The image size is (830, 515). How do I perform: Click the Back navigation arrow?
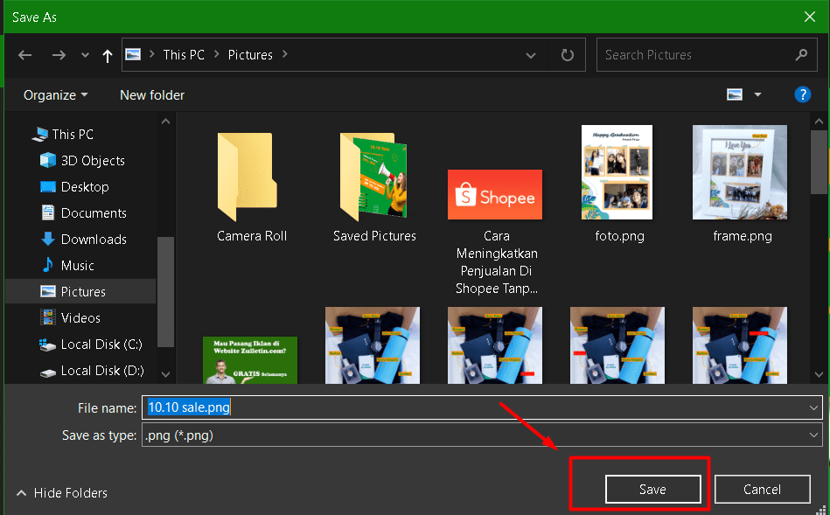pyautogui.click(x=24, y=55)
